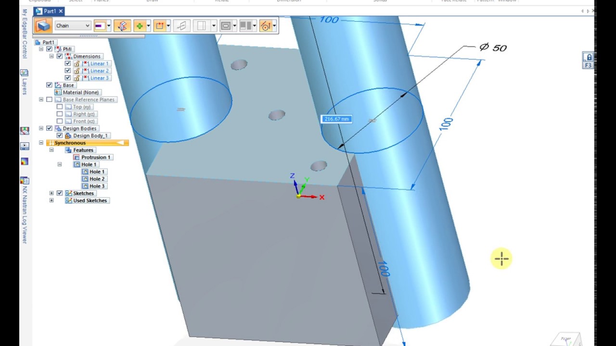Open the line-style icon dropdown arrow
This screenshot has height=346, width=616.
point(109,25)
